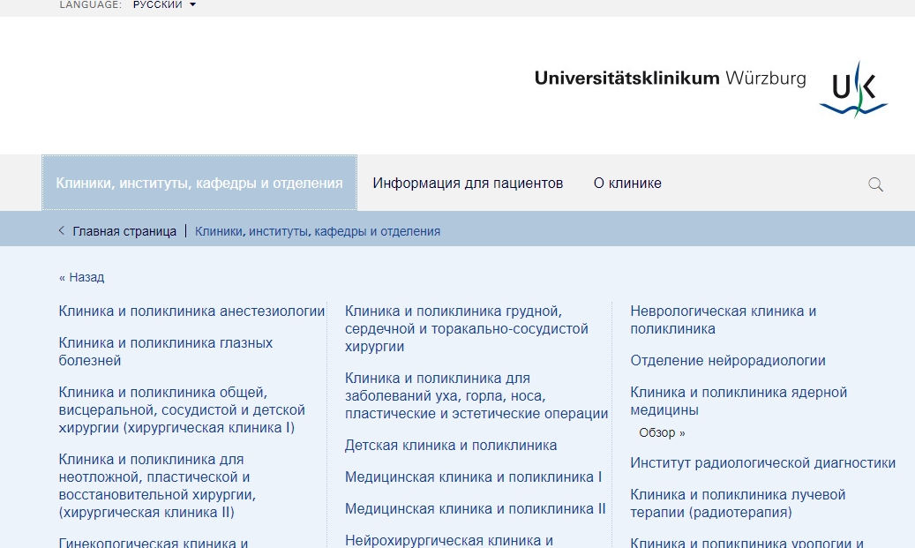The height and width of the screenshot is (548, 915).
Task: Open Неврологическая клиника и поликлиника
Action: click(723, 319)
